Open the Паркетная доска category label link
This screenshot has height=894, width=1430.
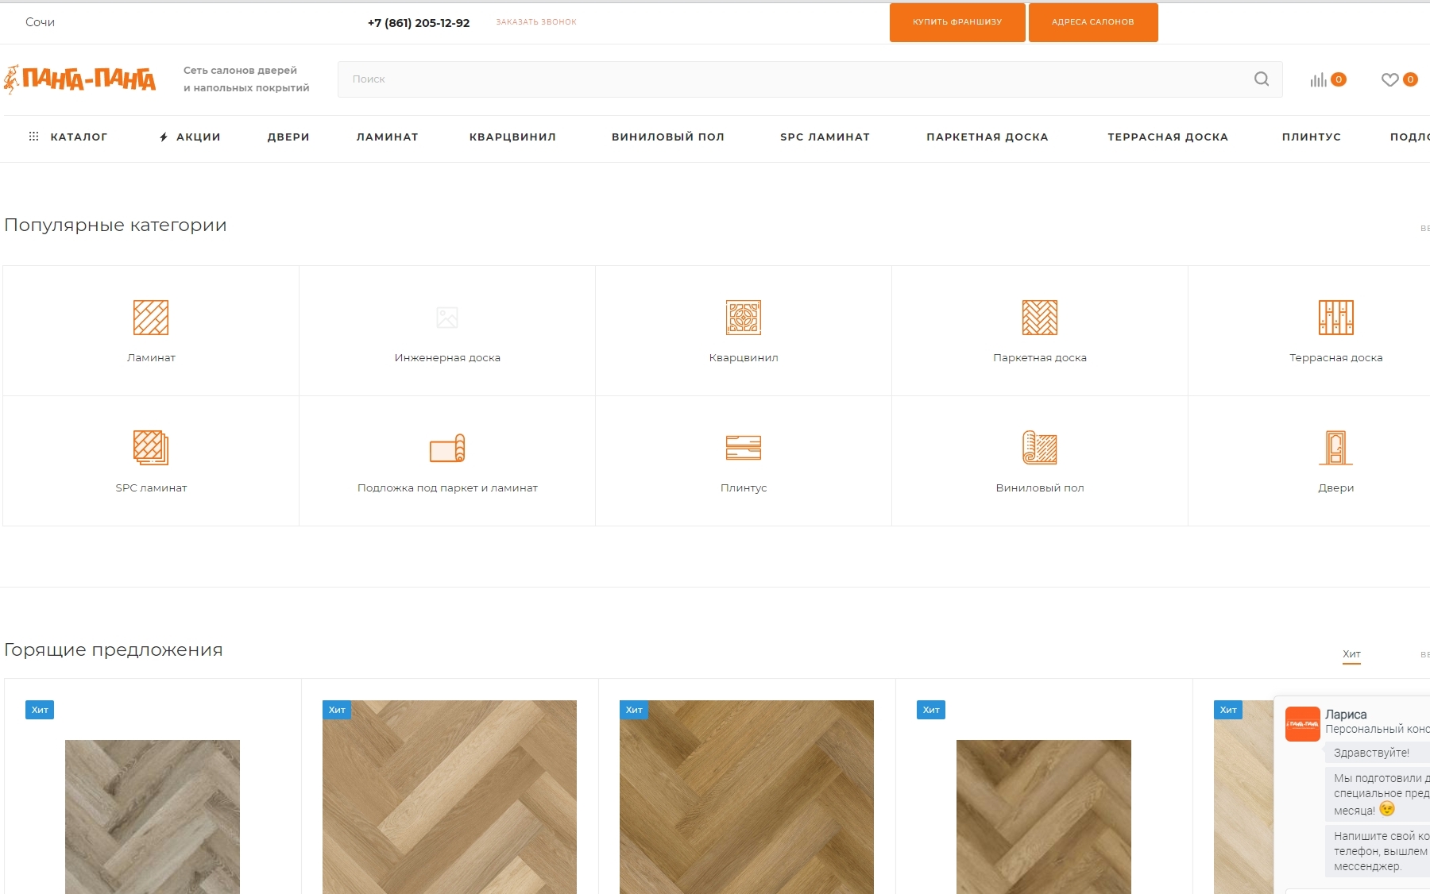(x=1040, y=357)
